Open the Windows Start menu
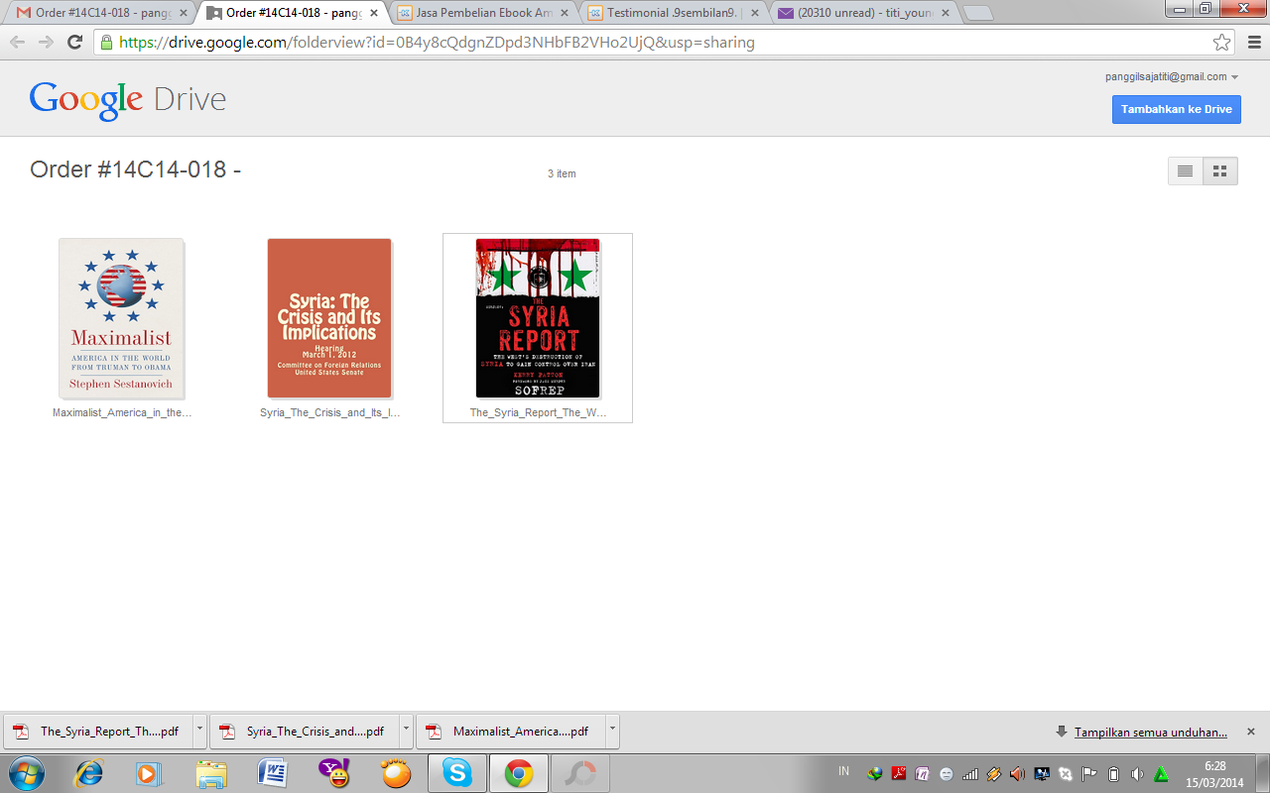 pyautogui.click(x=27, y=772)
